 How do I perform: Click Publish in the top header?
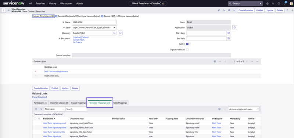[x=259, y=10]
